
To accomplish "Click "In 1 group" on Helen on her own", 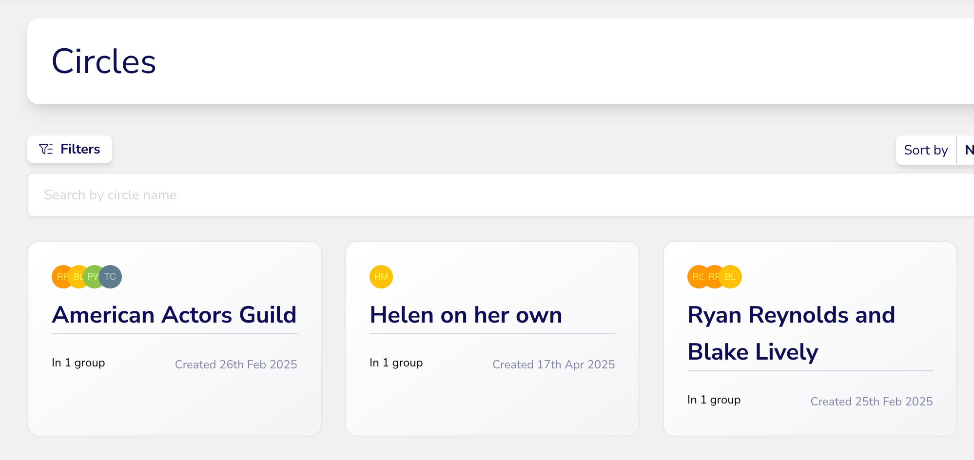I will [x=396, y=363].
